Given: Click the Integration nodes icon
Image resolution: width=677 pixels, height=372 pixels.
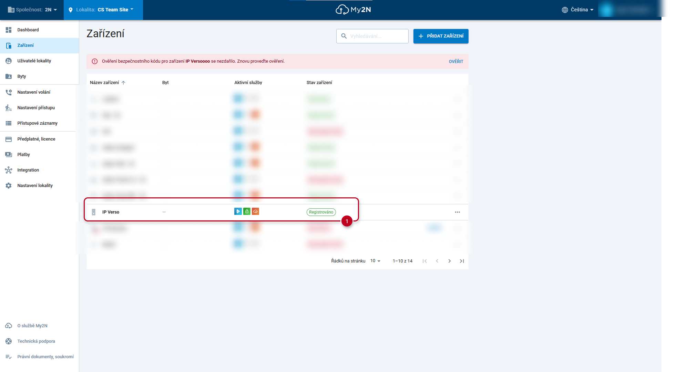Looking at the screenshot, I should [9, 170].
